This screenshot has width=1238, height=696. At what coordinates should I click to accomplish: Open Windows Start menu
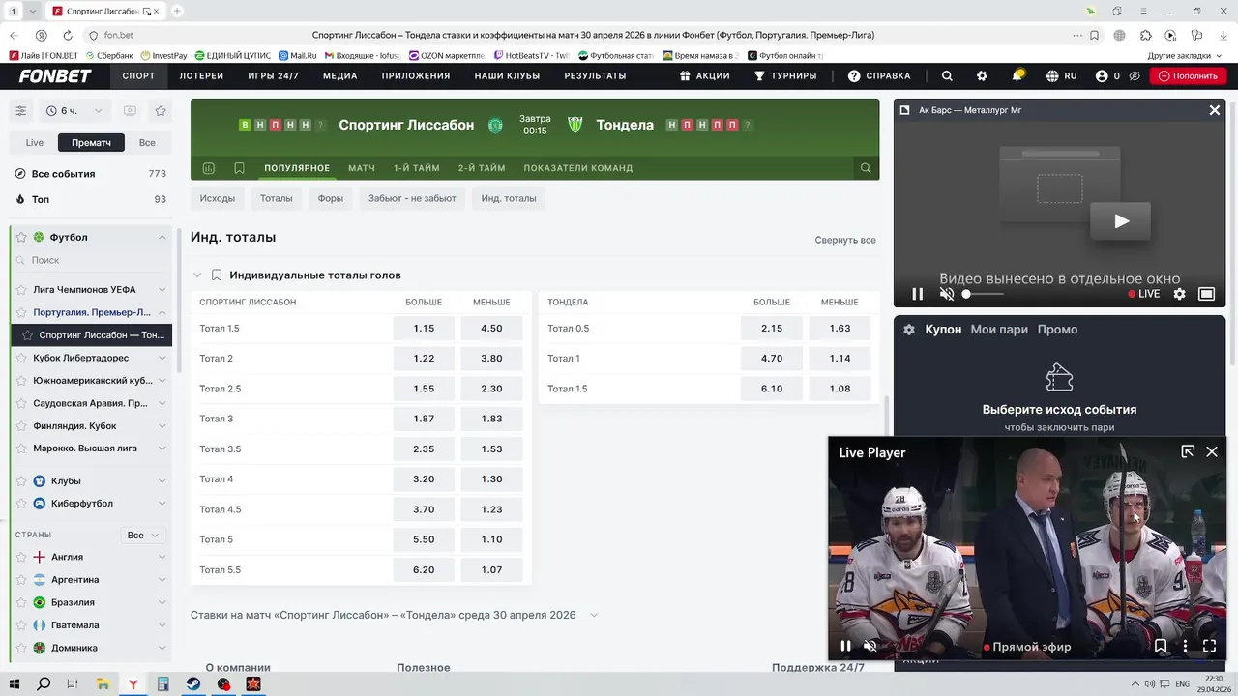pyautogui.click(x=14, y=684)
